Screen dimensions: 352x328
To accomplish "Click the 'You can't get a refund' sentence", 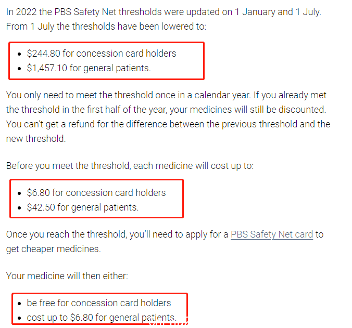I will point(168,124).
